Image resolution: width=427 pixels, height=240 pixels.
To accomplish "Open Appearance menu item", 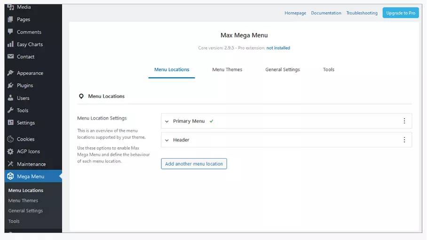I will (x=30, y=73).
